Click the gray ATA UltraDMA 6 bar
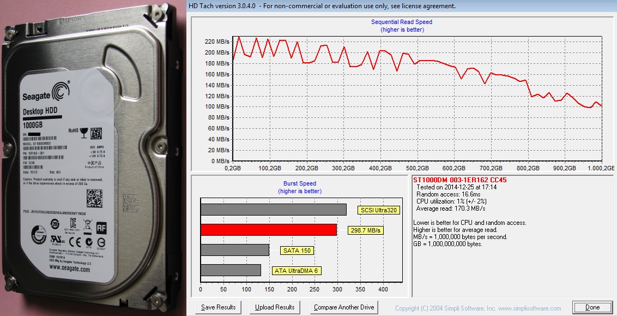This screenshot has width=617, height=316. pyautogui.click(x=231, y=270)
